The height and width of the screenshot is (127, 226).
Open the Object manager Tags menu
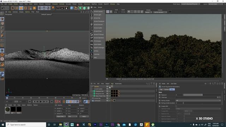(112, 84)
